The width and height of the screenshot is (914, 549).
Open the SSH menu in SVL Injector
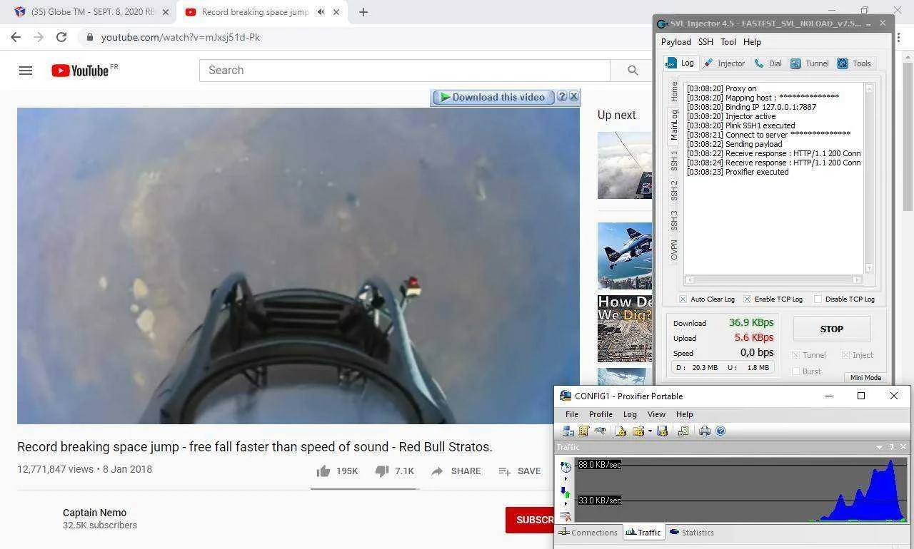pyautogui.click(x=705, y=42)
